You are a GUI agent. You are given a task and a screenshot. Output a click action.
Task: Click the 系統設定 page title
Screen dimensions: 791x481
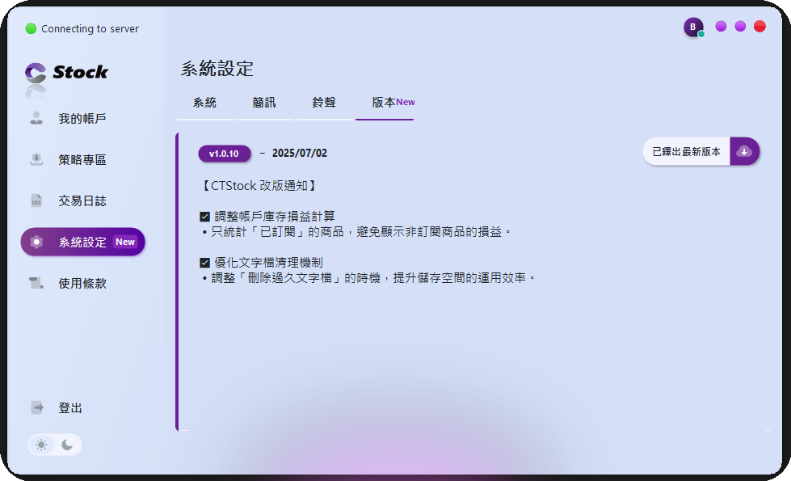[217, 69]
